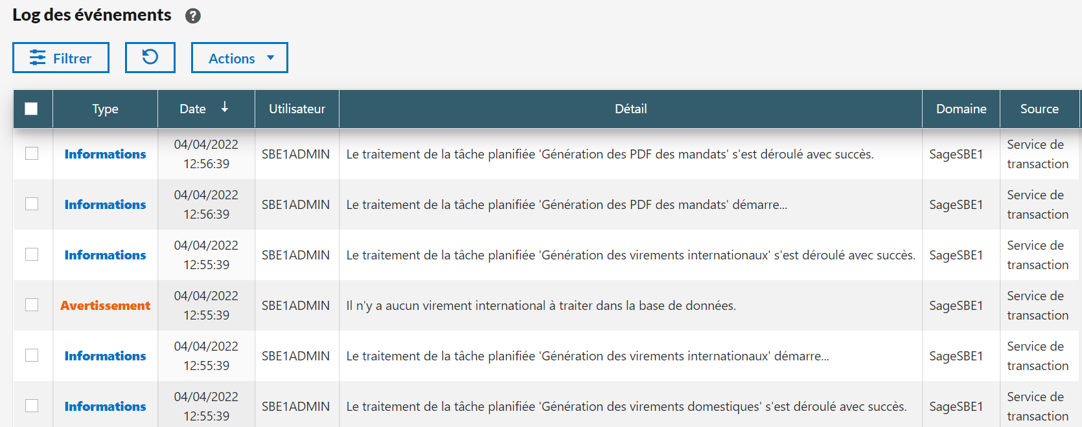Screen dimensions: 1082x427
Task: Click the orange Avertissement type link
Action: 105,305
